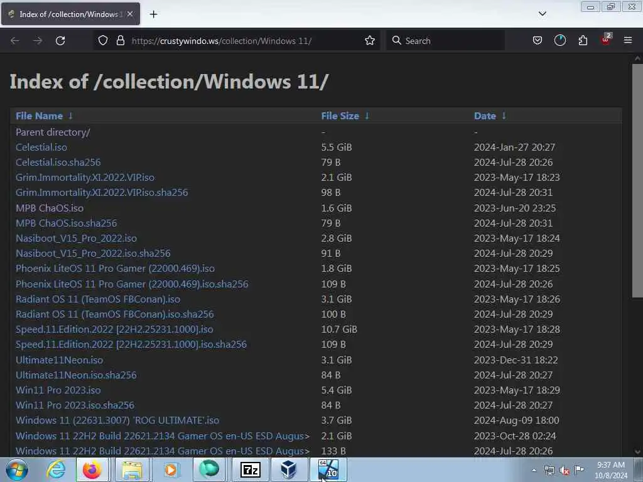
Task: Close the Index of /collection tab
Action: coord(130,14)
